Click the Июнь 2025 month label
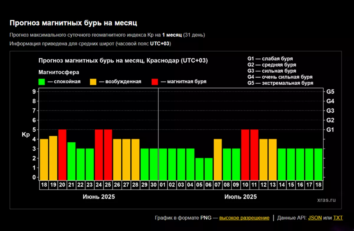Image resolution: width=354 pixels, height=231 pixels. click(x=99, y=197)
